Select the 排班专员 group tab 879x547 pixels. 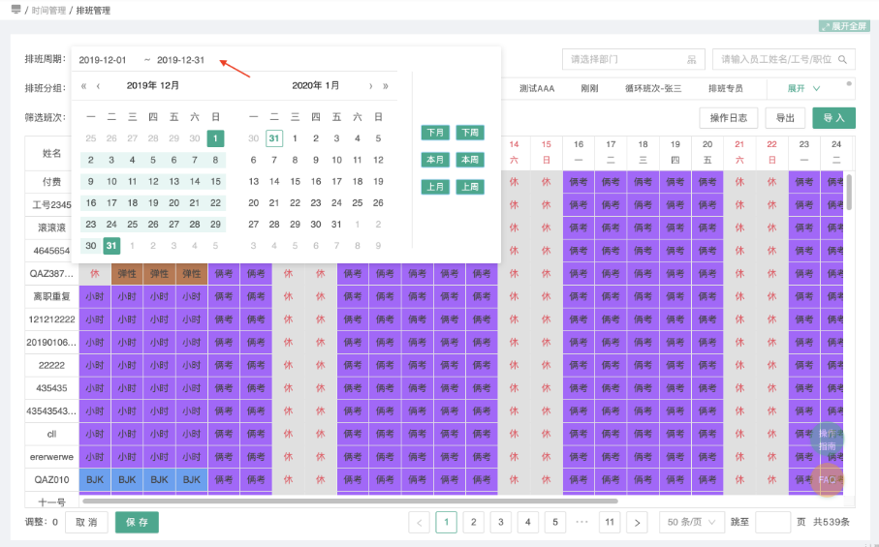(x=725, y=88)
